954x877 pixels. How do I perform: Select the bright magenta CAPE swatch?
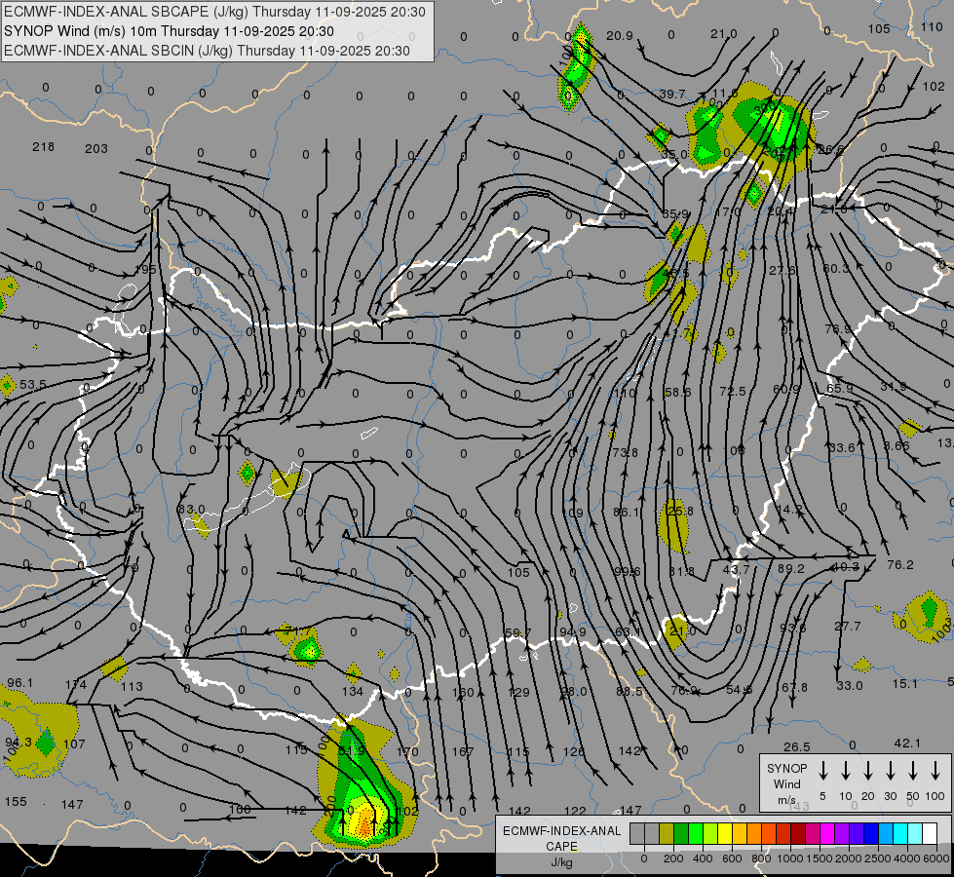tap(828, 833)
